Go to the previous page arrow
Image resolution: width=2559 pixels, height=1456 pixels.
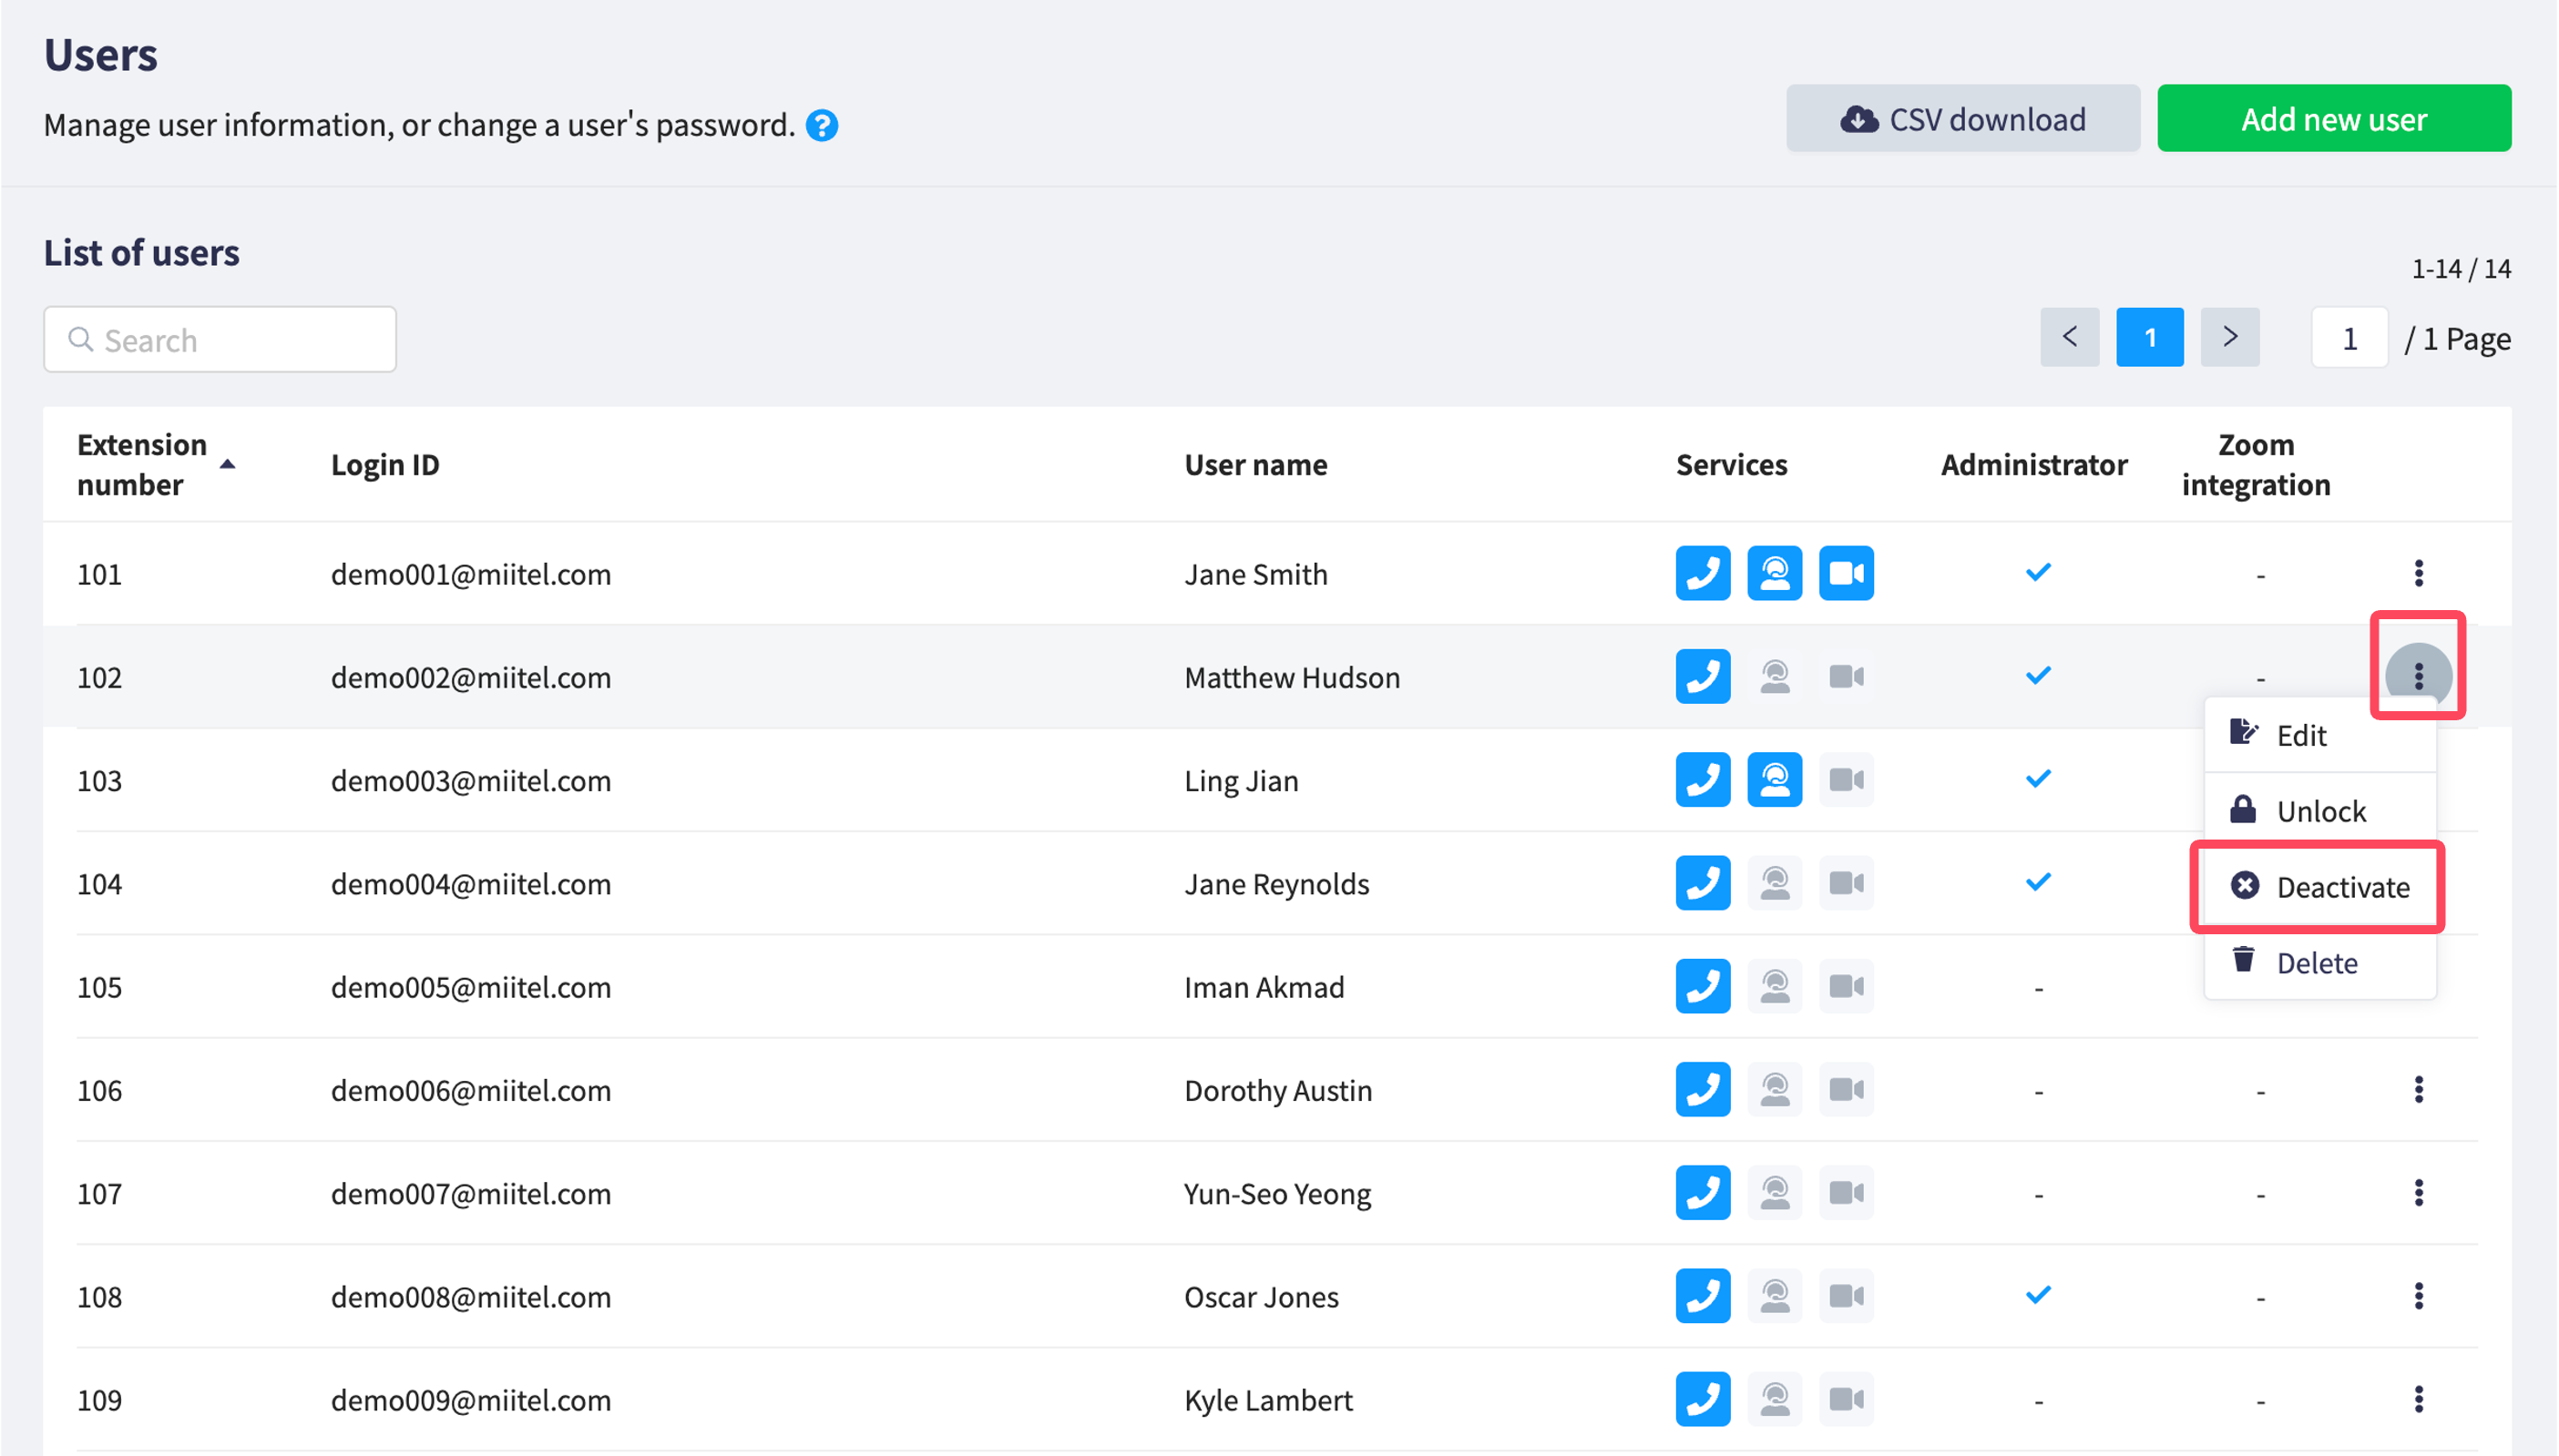click(2069, 338)
